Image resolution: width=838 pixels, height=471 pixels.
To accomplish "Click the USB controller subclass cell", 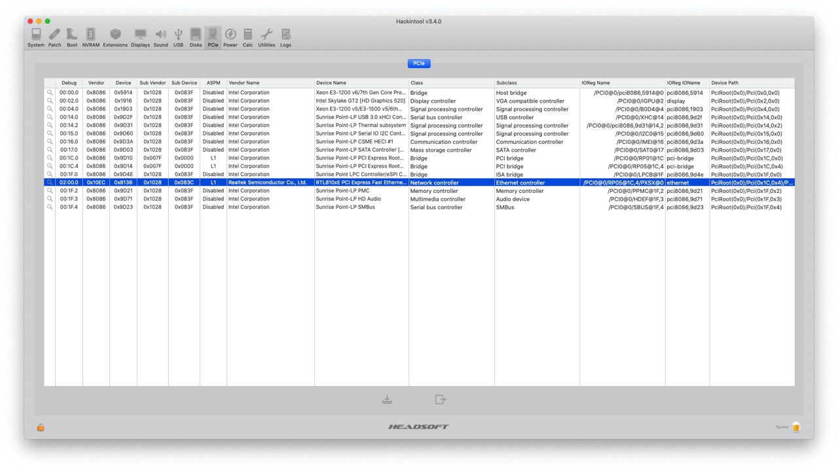I will click(537, 117).
